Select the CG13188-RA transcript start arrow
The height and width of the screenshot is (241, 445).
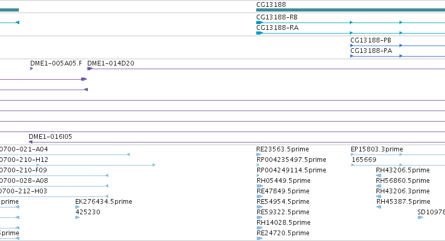click(260, 33)
